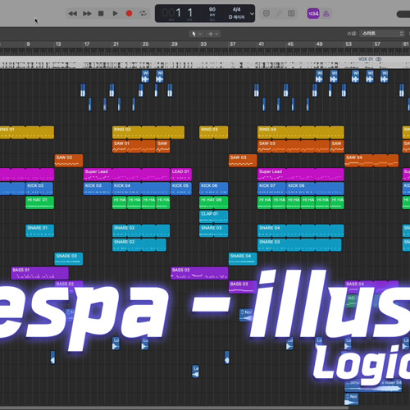Select the KICK 06 region

pyautogui.click(x=213, y=189)
